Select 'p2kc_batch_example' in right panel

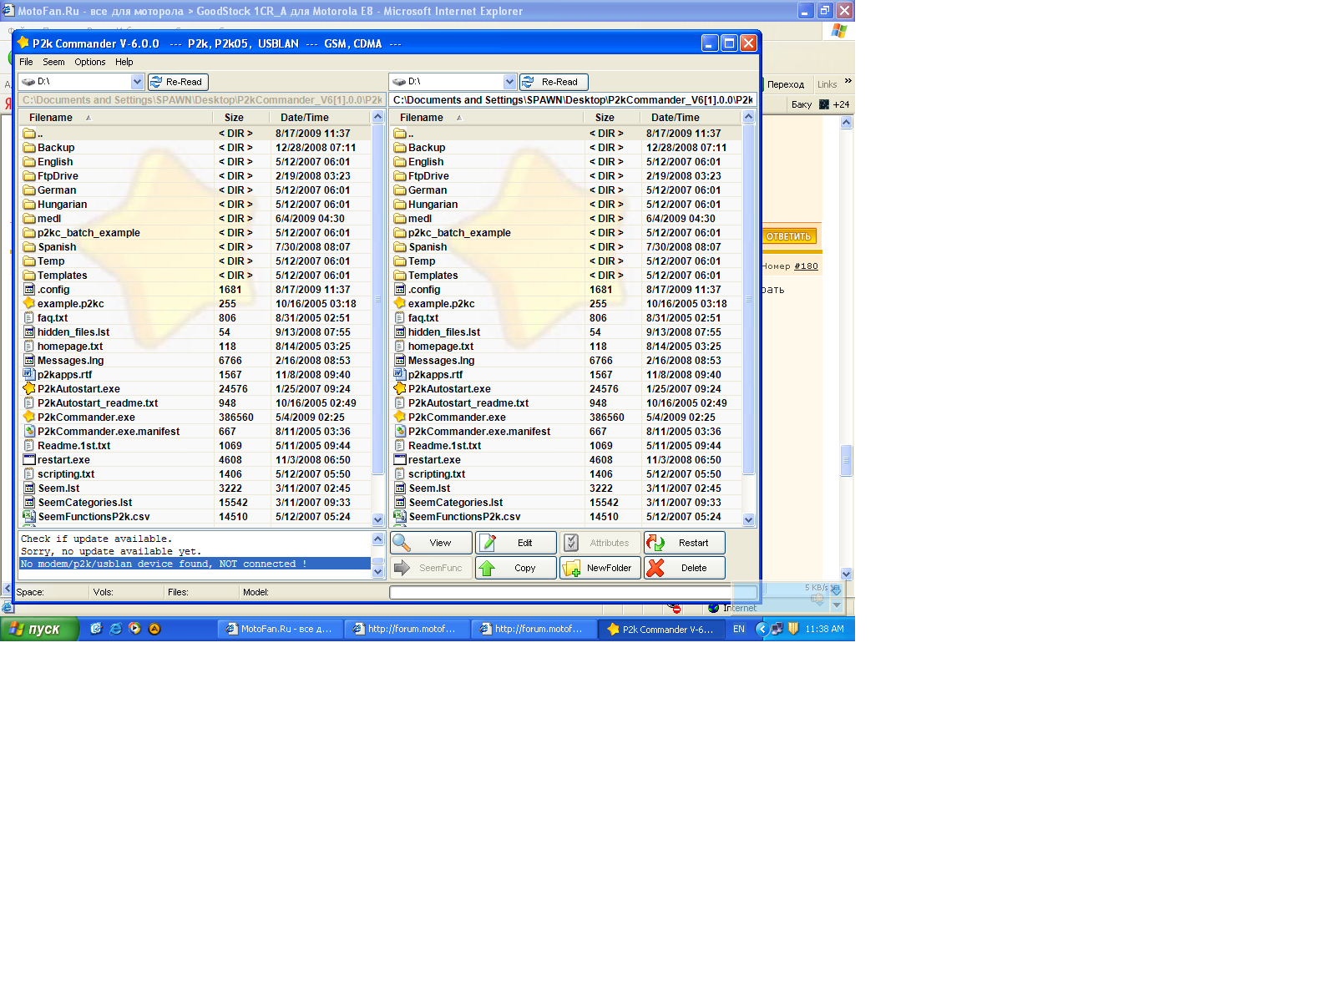click(459, 233)
